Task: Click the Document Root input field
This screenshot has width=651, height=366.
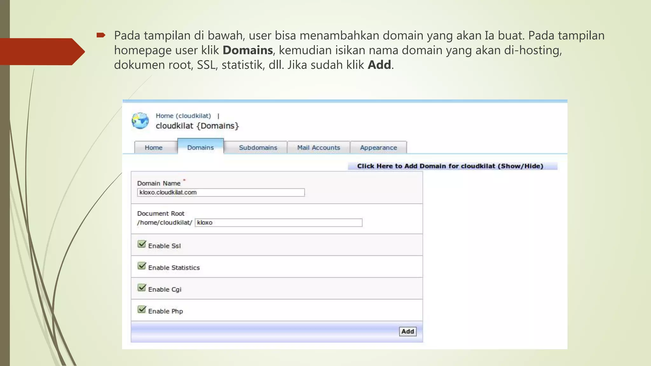Action: tap(278, 223)
